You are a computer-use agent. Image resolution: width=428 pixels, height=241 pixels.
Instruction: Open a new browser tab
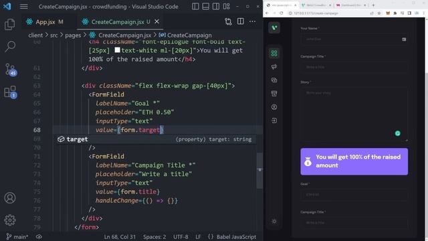pos(373,5)
